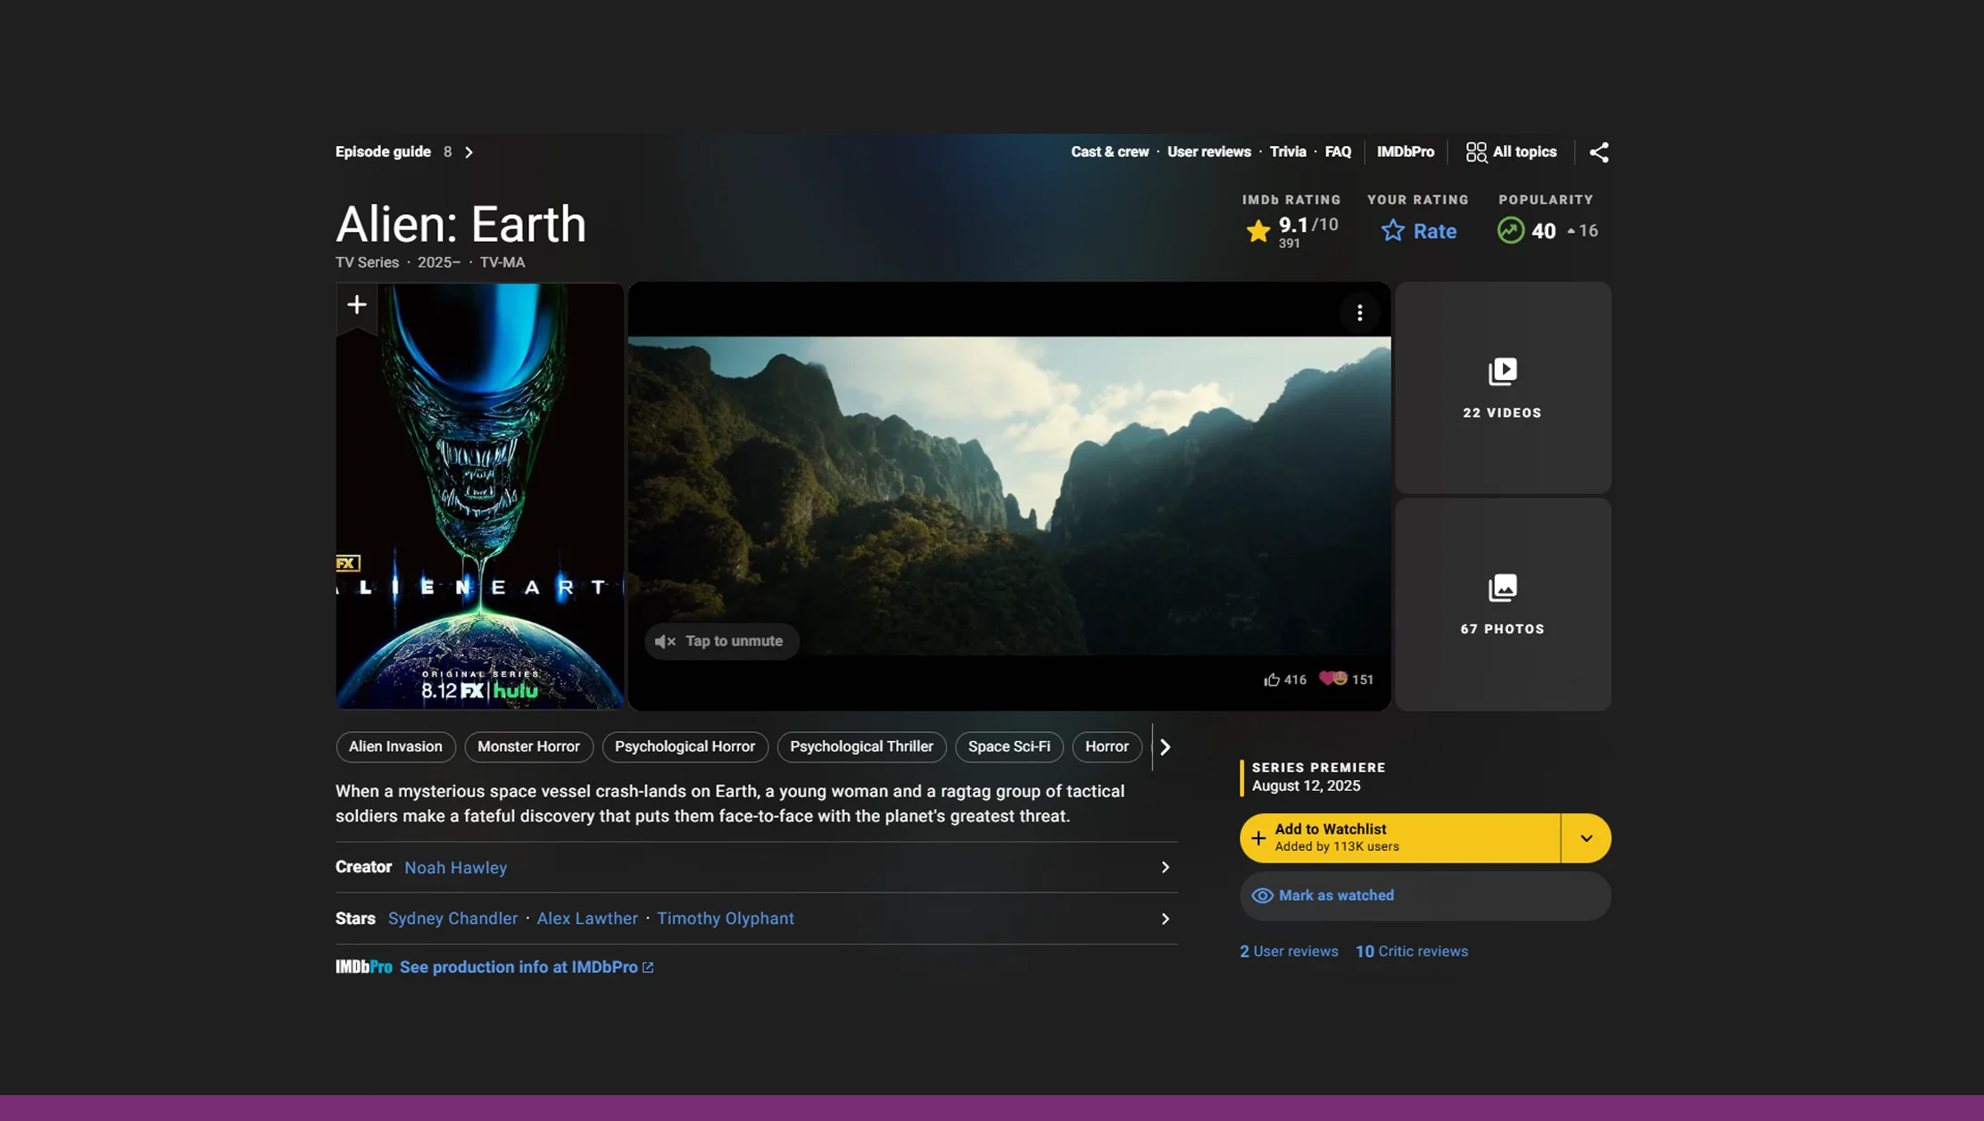Open the video's three-dot options menu
Screen dimensions: 1984x1121
[1360, 312]
